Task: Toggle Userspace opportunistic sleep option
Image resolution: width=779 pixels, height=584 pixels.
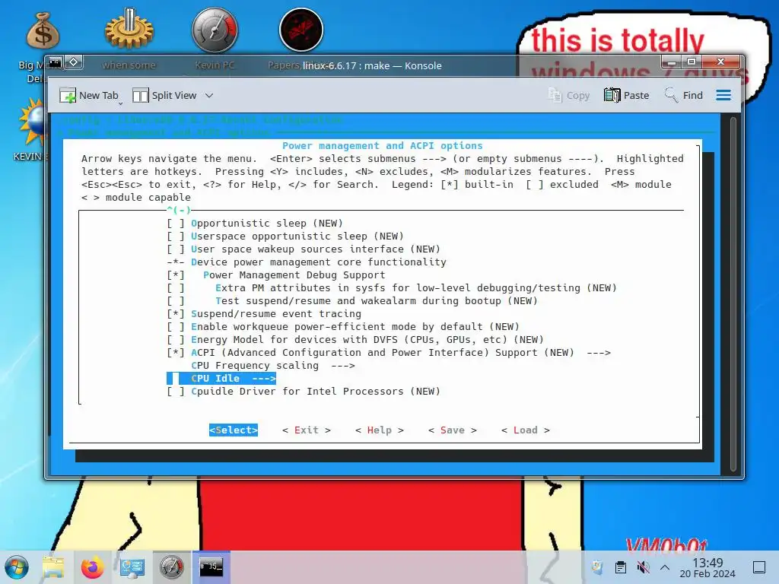Action: pos(176,236)
